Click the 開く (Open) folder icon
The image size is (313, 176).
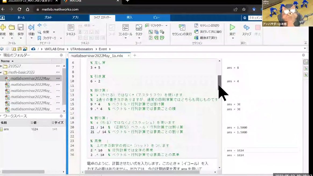click(12, 27)
